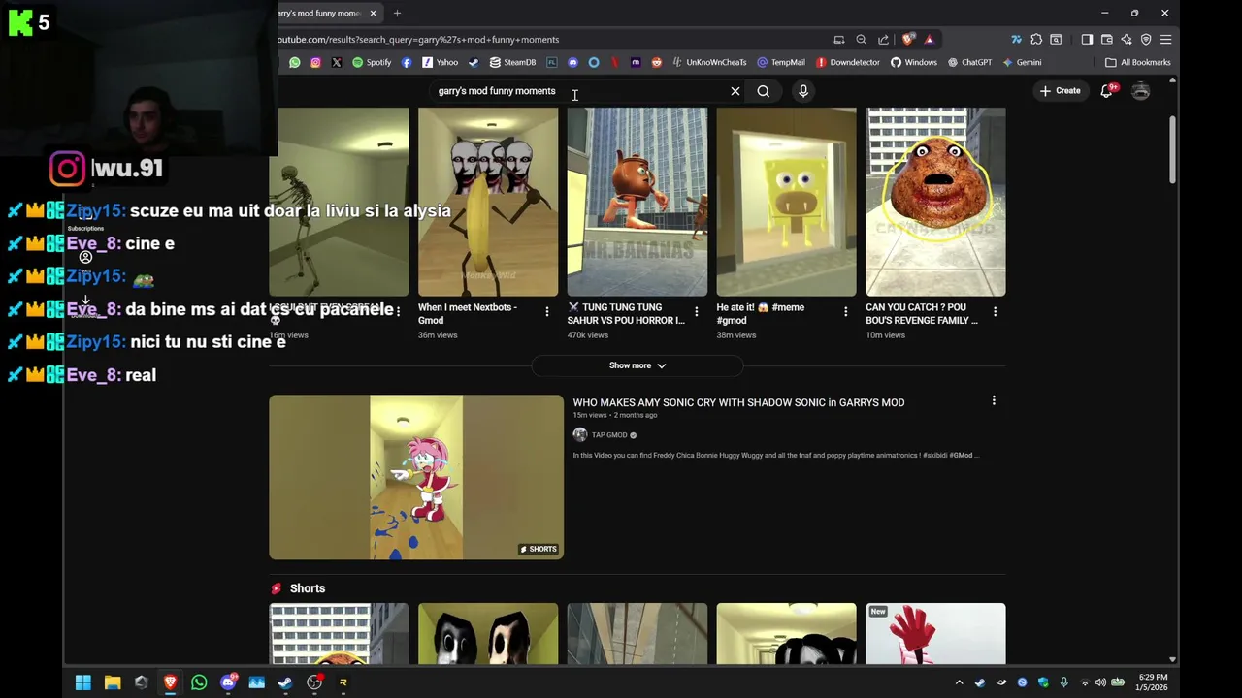Viewport: 1242px width, 698px height.
Task: Open WhatsApp bookmark in bookmarks bar
Action: coord(295,62)
